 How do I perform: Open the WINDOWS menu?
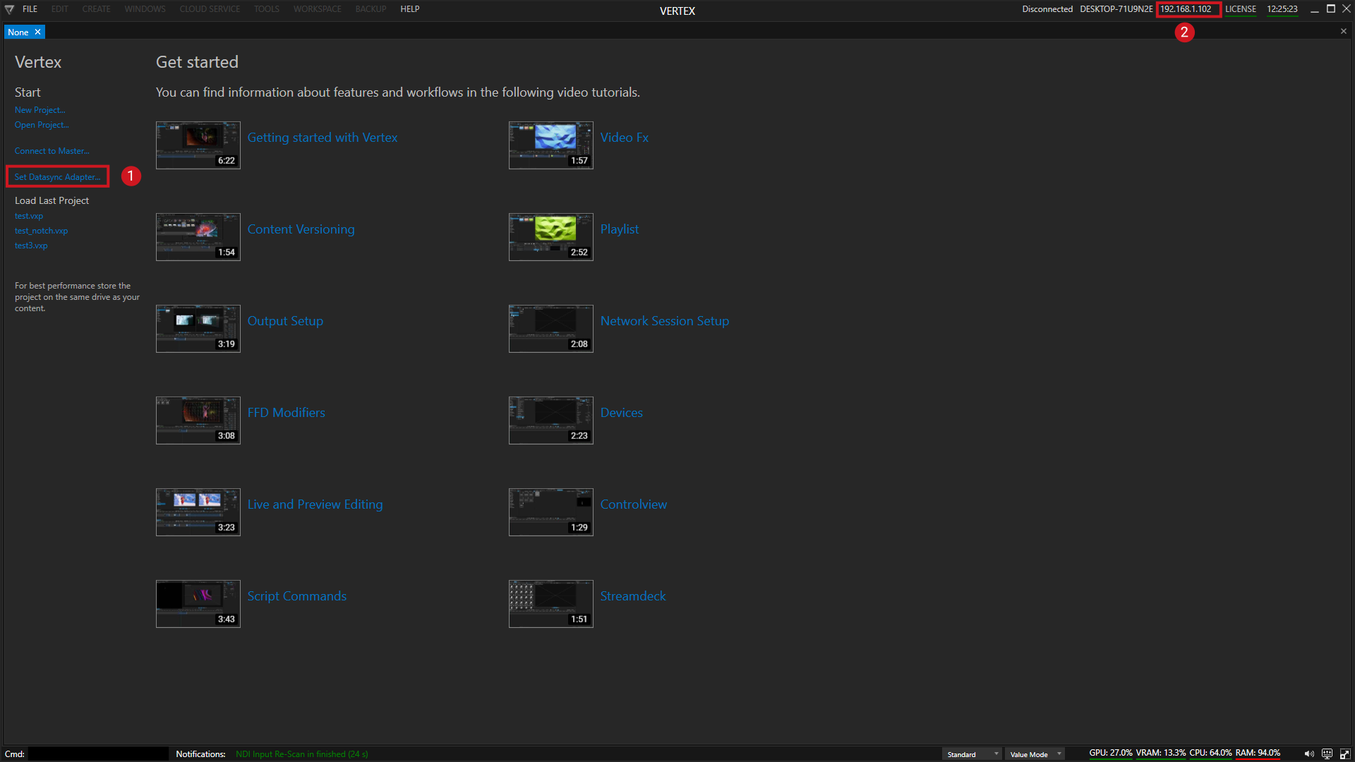coord(145,9)
